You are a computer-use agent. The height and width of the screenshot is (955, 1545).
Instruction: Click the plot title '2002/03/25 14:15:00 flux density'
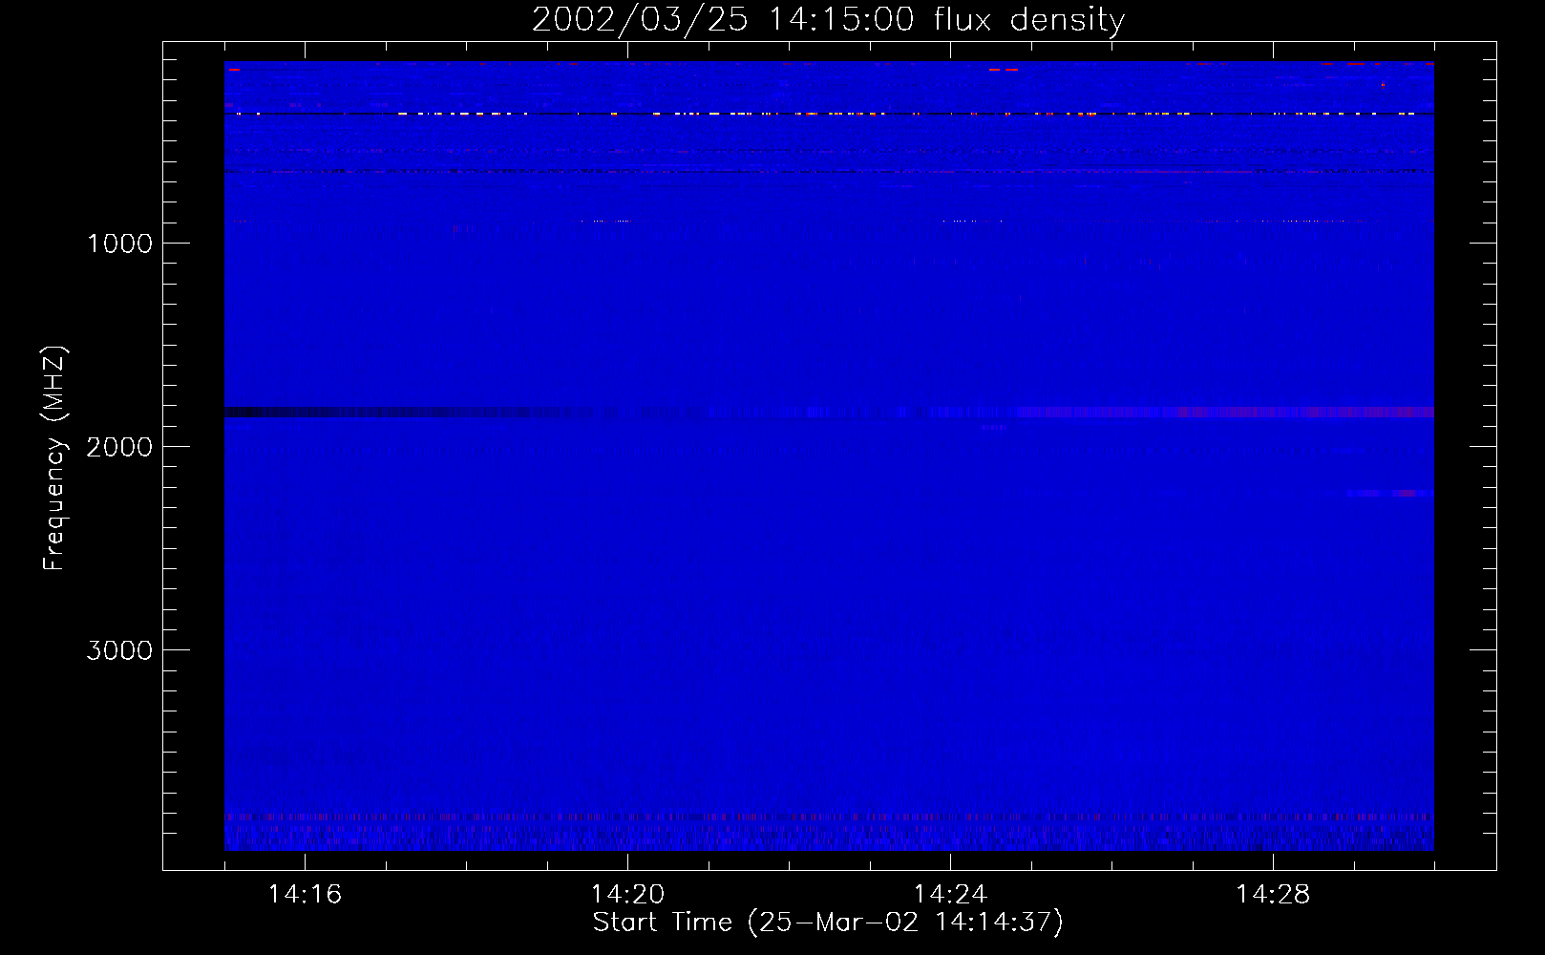coord(828,20)
